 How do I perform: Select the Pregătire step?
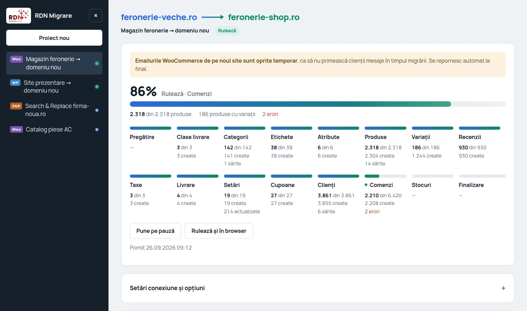(142, 137)
